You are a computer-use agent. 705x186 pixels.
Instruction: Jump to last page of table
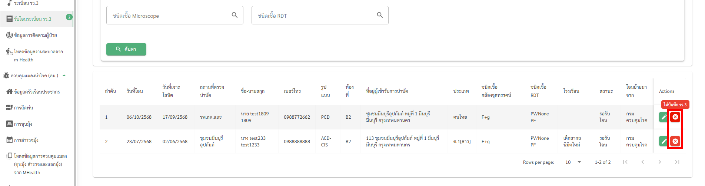coord(677,162)
